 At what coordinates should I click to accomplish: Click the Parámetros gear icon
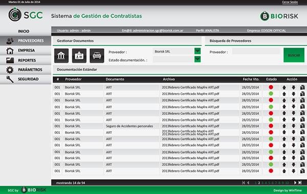pyautogui.click(x=10, y=70)
